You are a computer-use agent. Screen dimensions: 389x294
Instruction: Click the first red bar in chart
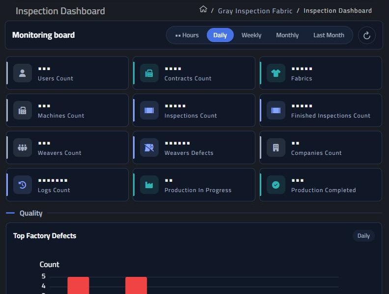tap(79, 285)
